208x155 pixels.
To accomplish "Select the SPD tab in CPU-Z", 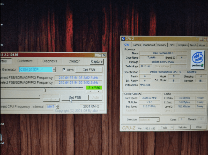I will point(172,45).
